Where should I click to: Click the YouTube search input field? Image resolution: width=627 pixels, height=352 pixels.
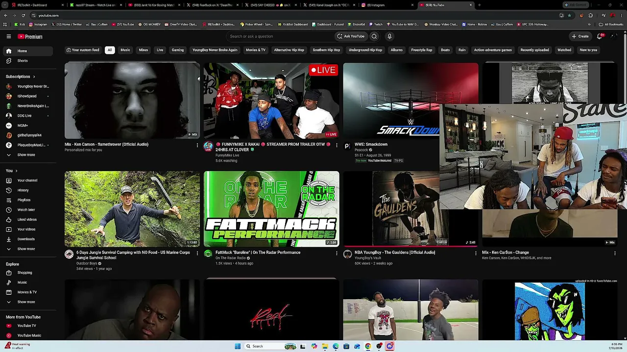tap(279, 36)
